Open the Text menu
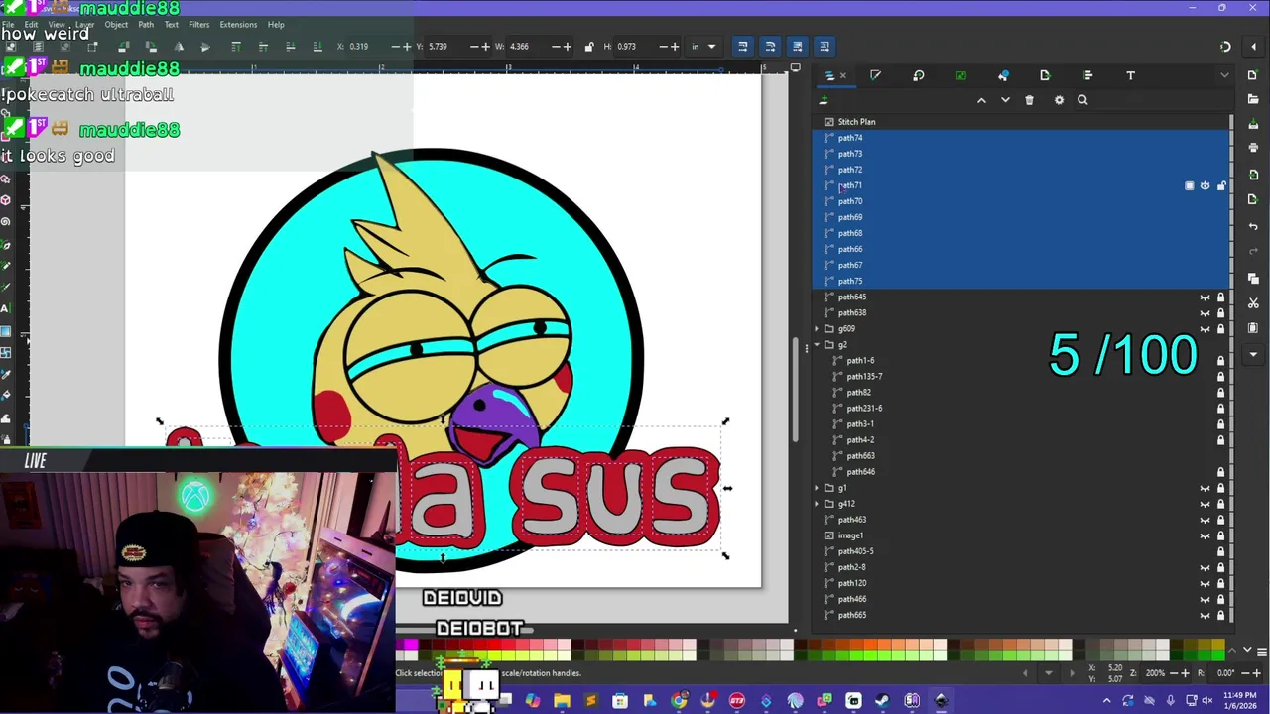Image resolution: width=1270 pixels, height=714 pixels. [x=172, y=25]
